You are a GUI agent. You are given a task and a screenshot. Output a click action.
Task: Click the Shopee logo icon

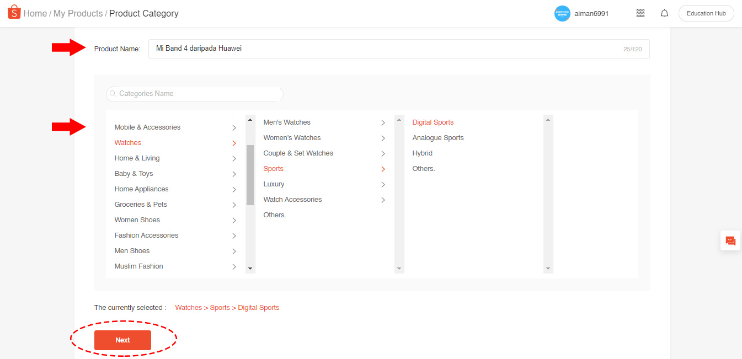[x=14, y=12]
